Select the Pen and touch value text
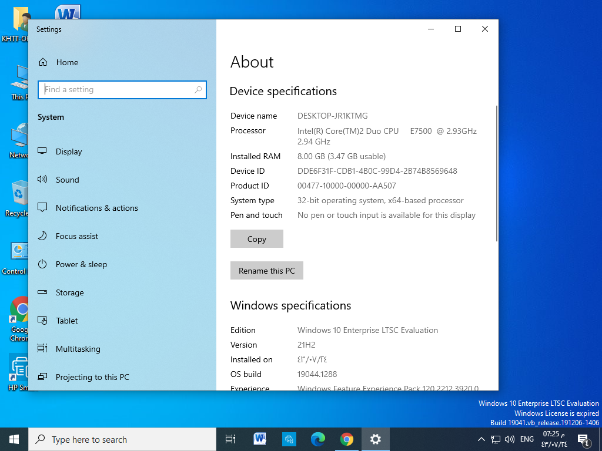602x451 pixels. [387, 215]
